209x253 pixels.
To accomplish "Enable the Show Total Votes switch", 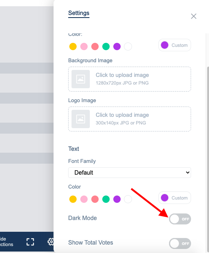I will pyautogui.click(x=180, y=243).
